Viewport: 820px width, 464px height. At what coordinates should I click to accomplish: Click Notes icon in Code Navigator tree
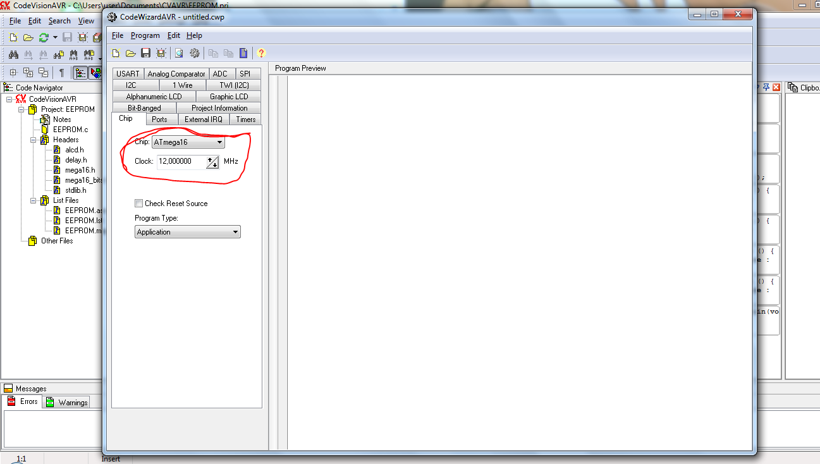click(46, 119)
